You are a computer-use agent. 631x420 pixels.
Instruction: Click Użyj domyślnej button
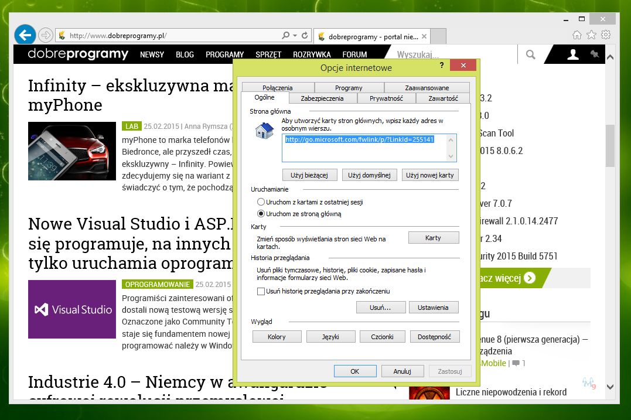[x=370, y=175]
